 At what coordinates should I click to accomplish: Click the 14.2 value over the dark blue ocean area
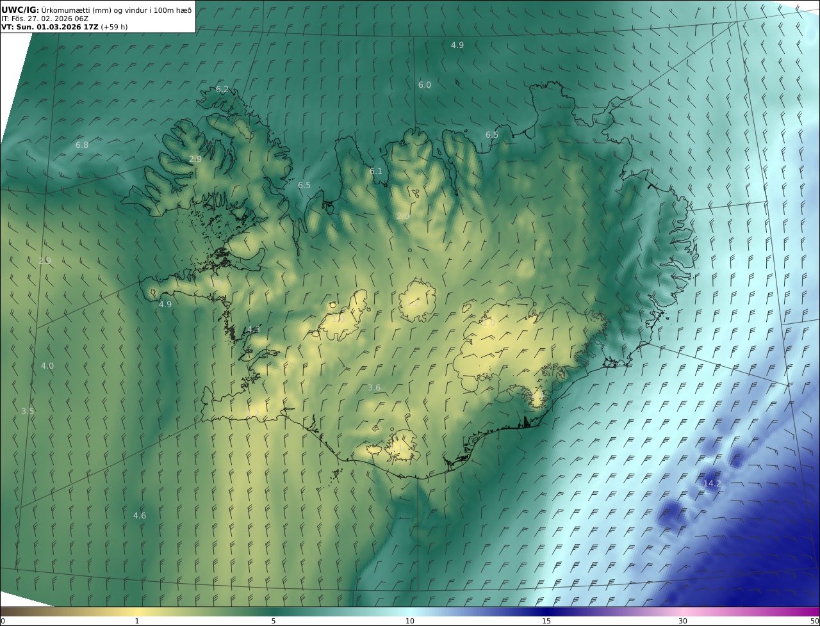(712, 484)
